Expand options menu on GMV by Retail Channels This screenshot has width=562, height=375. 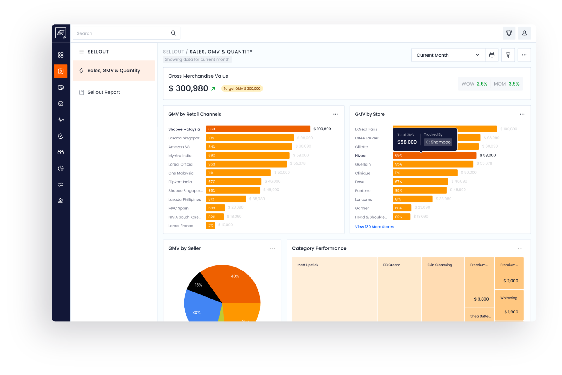pos(335,114)
